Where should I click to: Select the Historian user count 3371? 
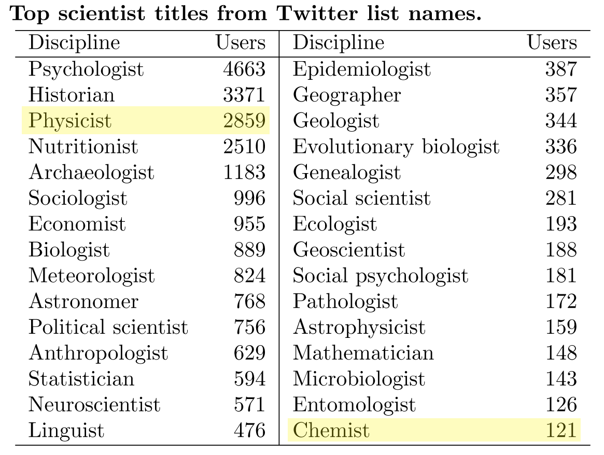(244, 95)
